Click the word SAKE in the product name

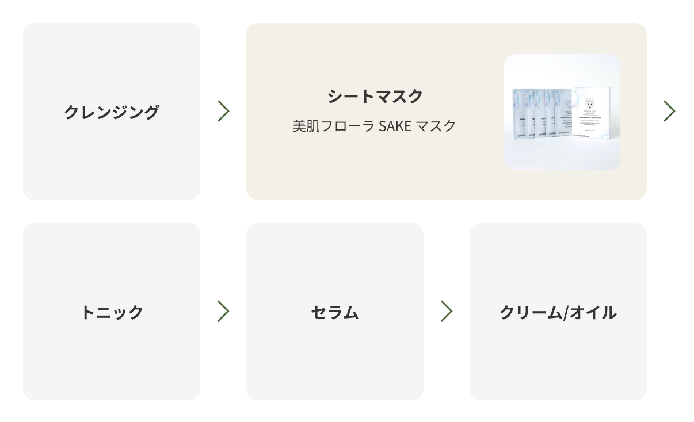pos(395,126)
